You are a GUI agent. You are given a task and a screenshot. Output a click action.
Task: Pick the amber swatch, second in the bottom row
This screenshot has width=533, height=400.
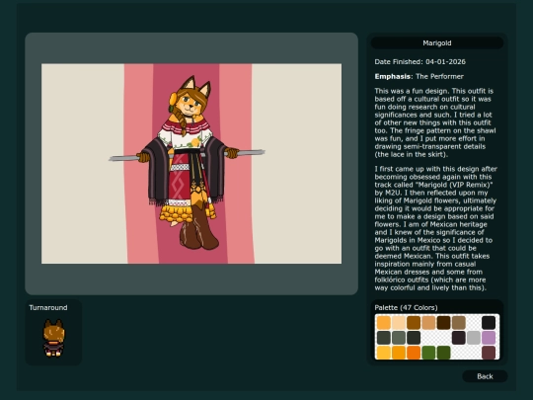click(399, 353)
